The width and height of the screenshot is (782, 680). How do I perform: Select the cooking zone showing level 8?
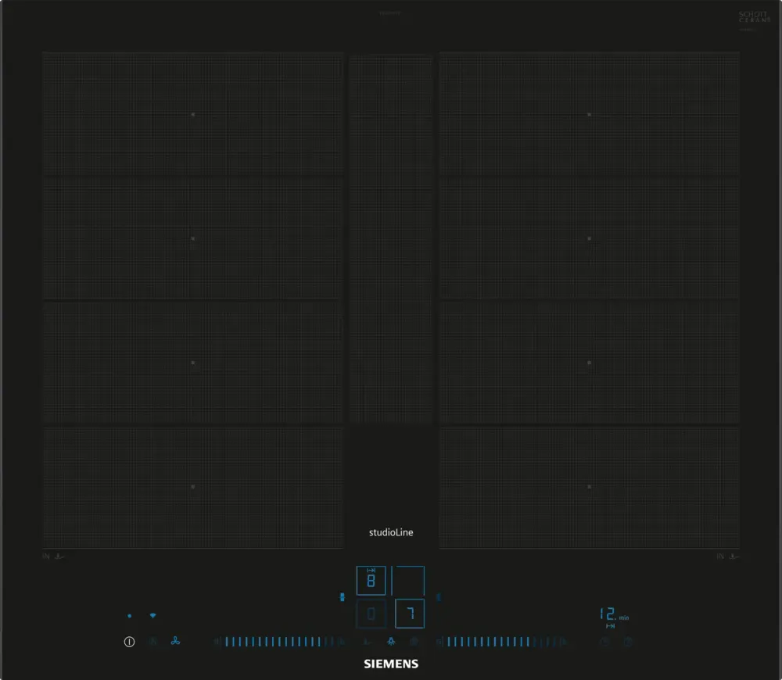(371, 581)
